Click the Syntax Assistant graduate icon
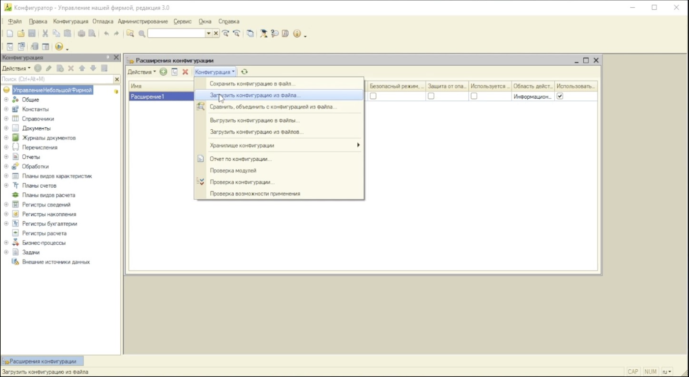The height and width of the screenshot is (377, 689). 263,34
